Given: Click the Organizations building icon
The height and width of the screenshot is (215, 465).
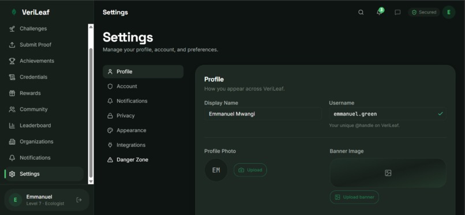Looking at the screenshot, I should pos(12,142).
